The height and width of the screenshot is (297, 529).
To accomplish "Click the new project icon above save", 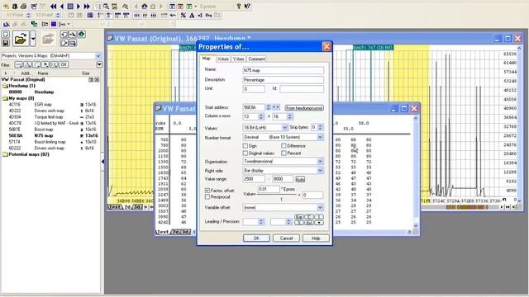I will [6, 35].
